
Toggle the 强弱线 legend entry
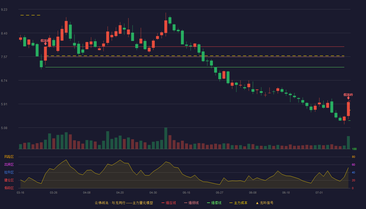191,203
